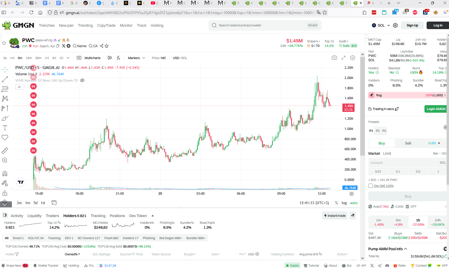Open the Multicharts view
This screenshot has width=449, height=268.
(x=89, y=58)
